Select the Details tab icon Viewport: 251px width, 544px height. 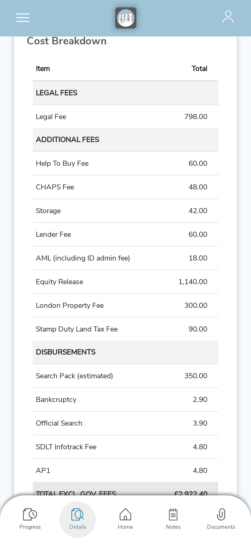click(x=78, y=514)
